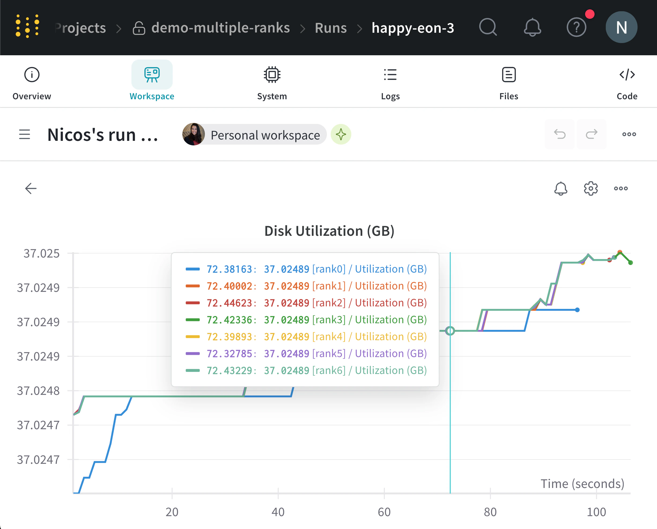Viewport: 657px width, 529px height.
Task: Click the W&B logo
Action: [x=27, y=27]
